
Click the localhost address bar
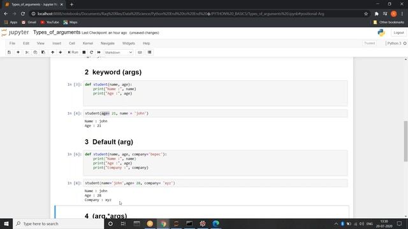pos(198,14)
